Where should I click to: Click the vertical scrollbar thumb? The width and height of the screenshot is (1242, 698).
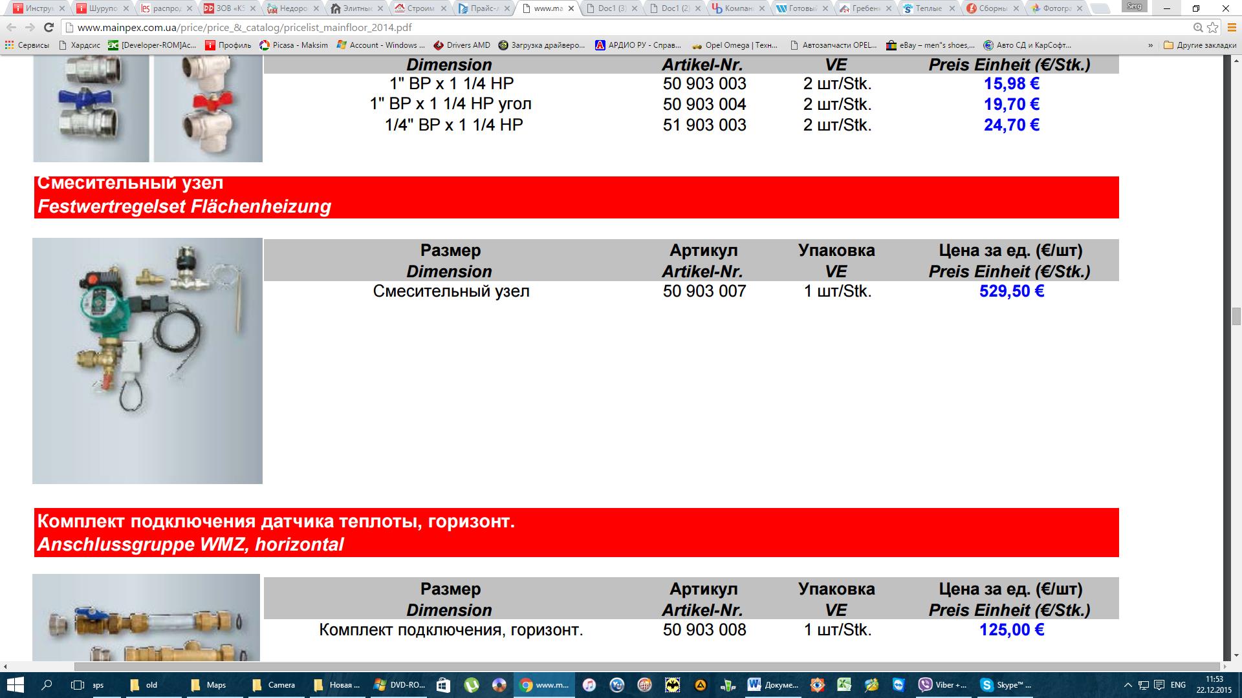click(x=1236, y=317)
